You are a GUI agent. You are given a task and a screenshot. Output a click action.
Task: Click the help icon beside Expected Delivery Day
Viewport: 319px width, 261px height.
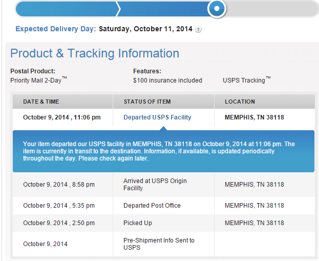198,30
